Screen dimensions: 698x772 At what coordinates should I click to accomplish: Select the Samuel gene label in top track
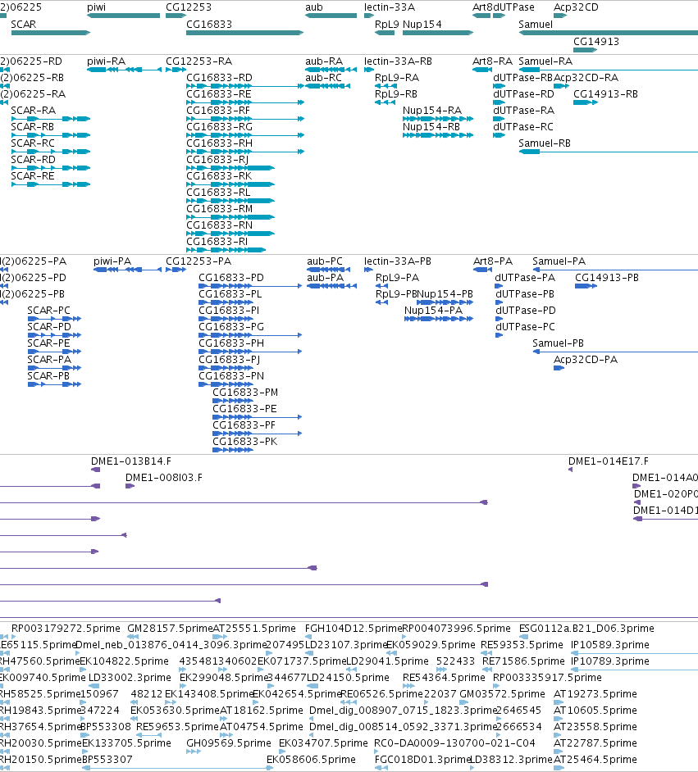[536, 24]
